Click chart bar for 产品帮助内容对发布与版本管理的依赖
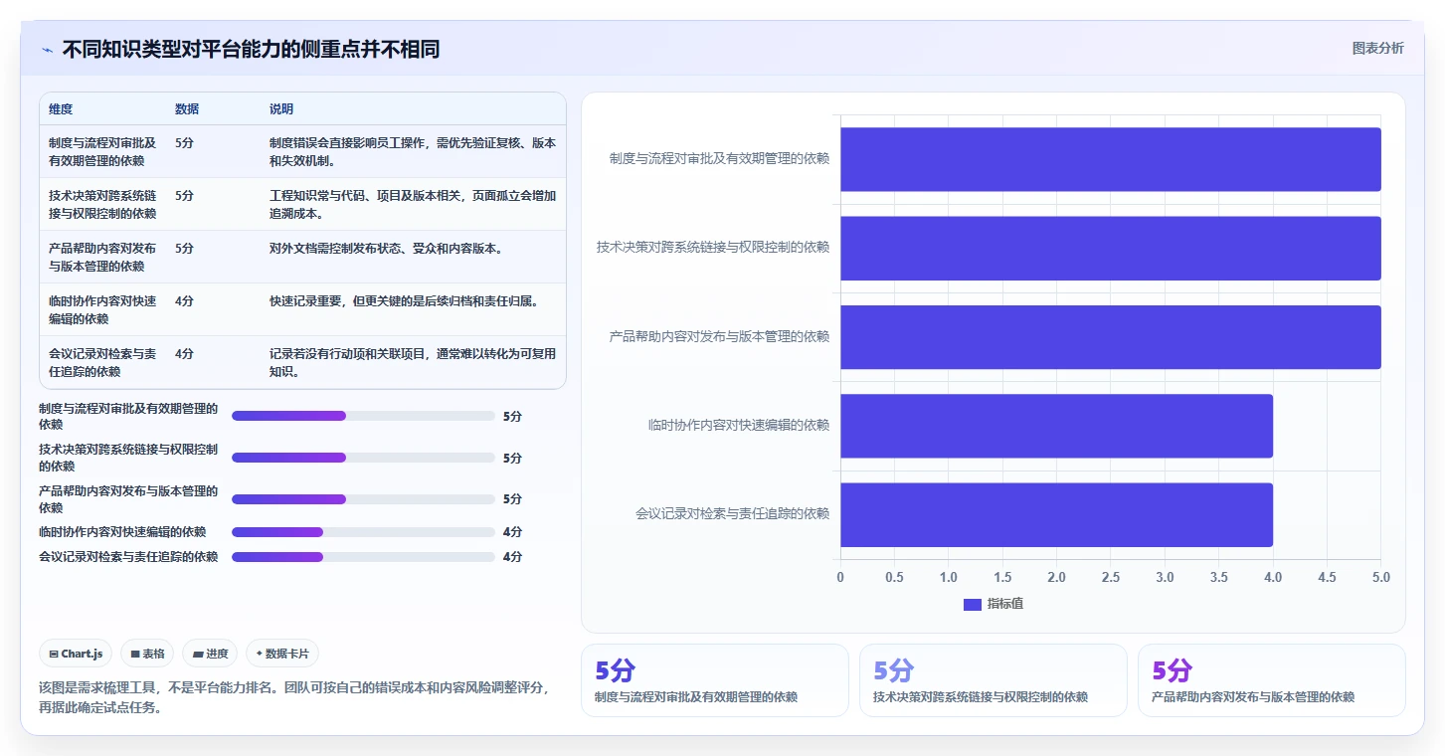1445x756 pixels. 1111,337
